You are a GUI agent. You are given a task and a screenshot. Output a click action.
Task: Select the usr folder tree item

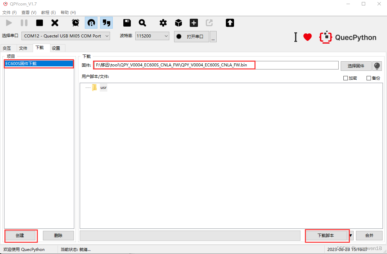pos(104,88)
